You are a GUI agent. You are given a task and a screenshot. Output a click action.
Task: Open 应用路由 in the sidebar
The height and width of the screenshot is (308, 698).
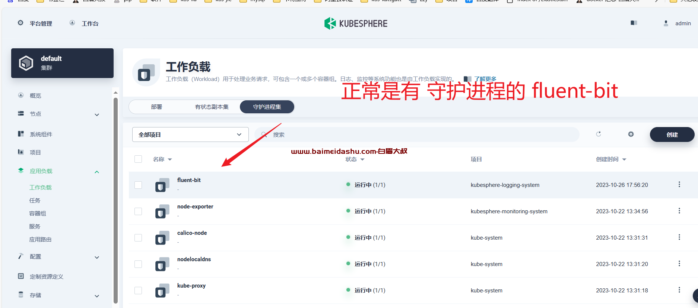click(41, 240)
